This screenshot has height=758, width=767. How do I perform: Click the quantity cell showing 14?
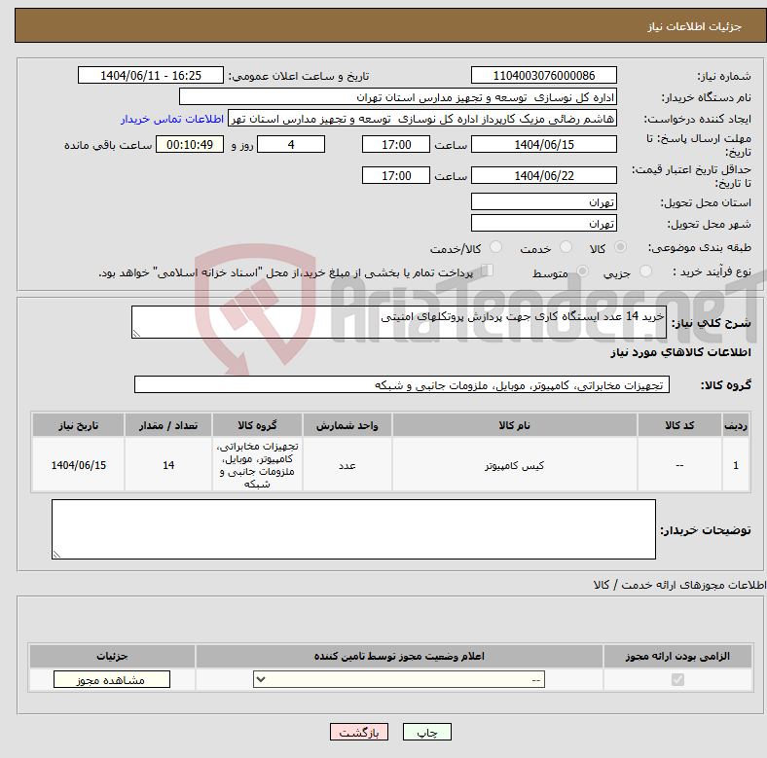point(168,465)
